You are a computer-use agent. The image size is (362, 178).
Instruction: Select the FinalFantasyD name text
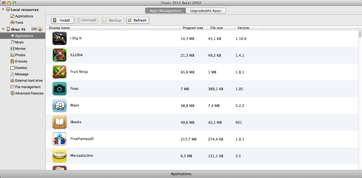coord(82,139)
